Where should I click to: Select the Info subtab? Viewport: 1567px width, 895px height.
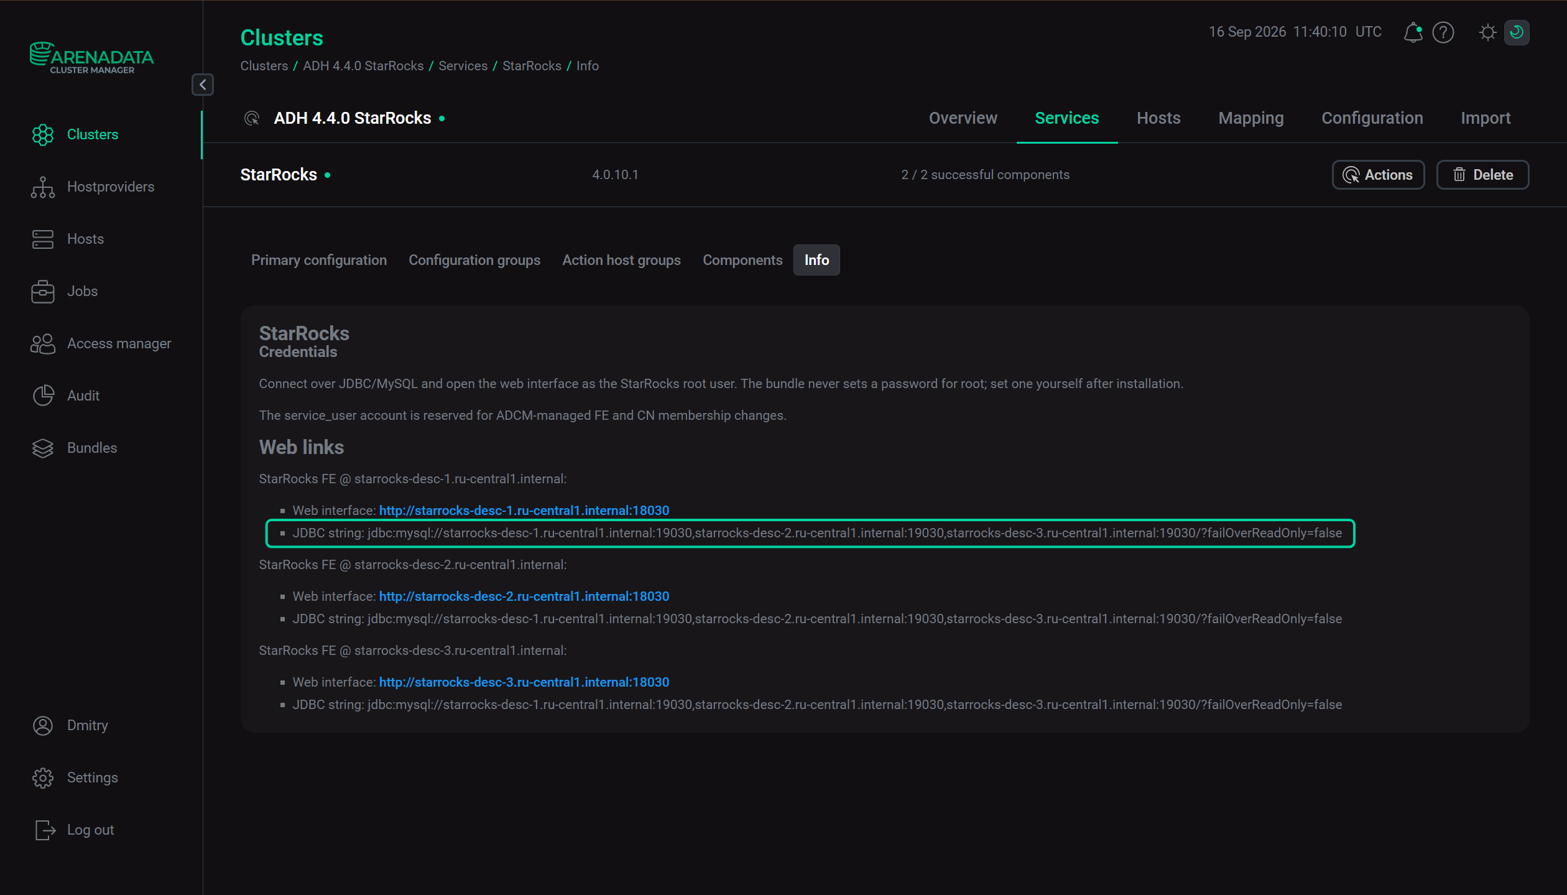tap(816, 260)
